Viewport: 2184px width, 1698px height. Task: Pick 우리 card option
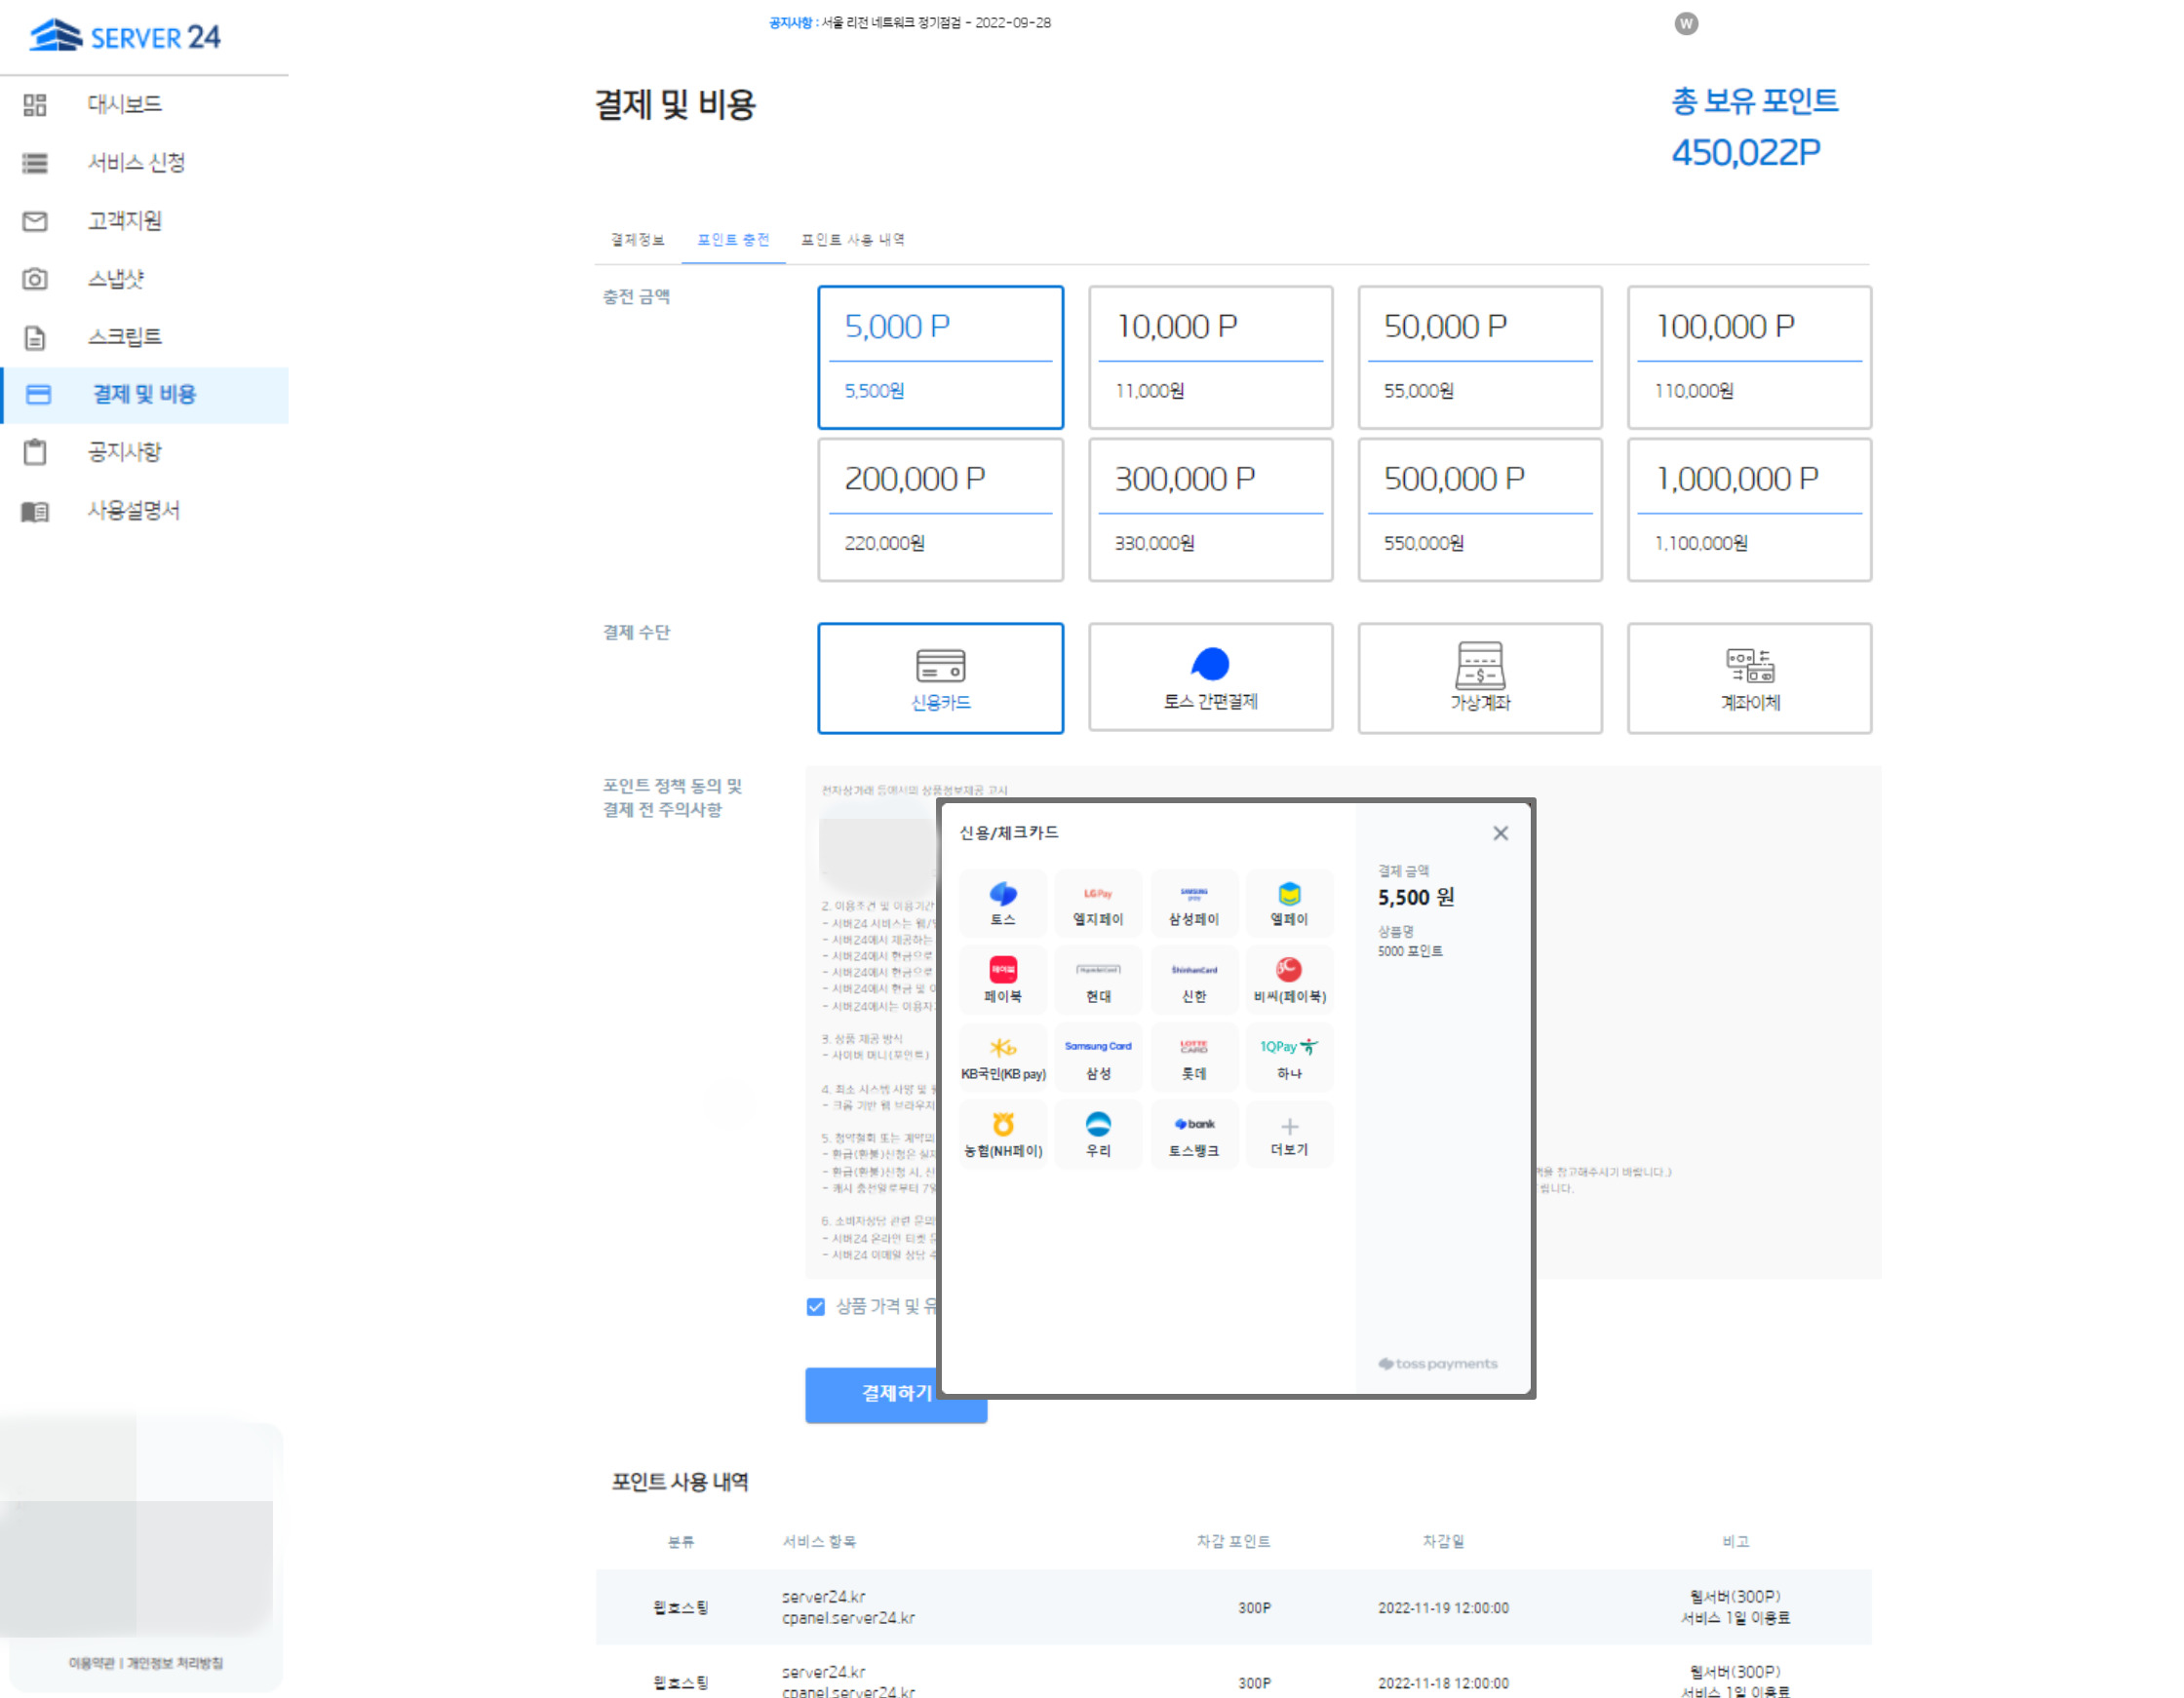pyautogui.click(x=1098, y=1135)
